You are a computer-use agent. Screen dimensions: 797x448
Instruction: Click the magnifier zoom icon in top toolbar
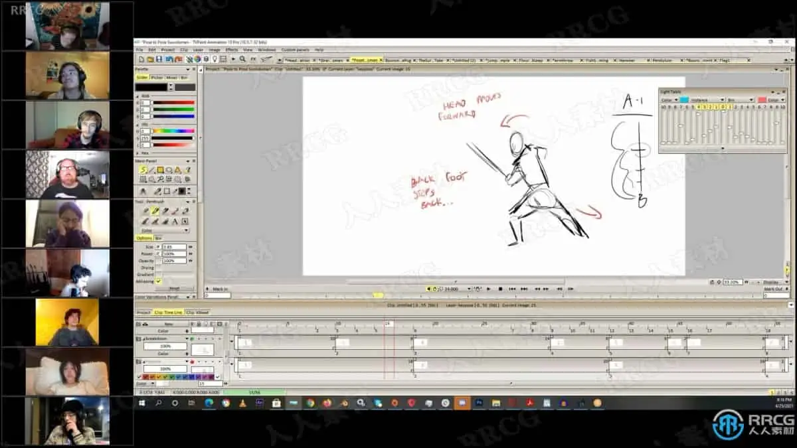[x=242, y=59]
